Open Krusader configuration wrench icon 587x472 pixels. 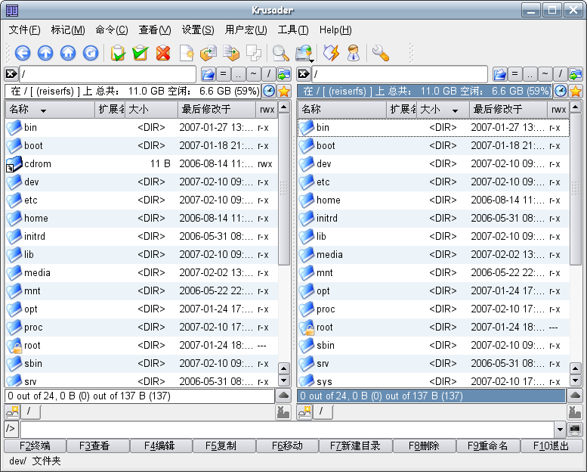pos(380,53)
